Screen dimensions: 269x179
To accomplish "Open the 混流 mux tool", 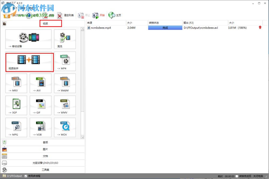I will click(65, 39).
